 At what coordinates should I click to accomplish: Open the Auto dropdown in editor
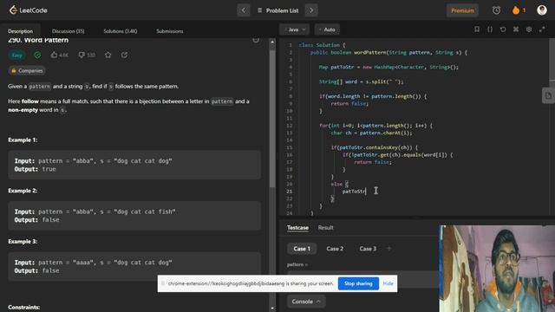[x=327, y=29]
